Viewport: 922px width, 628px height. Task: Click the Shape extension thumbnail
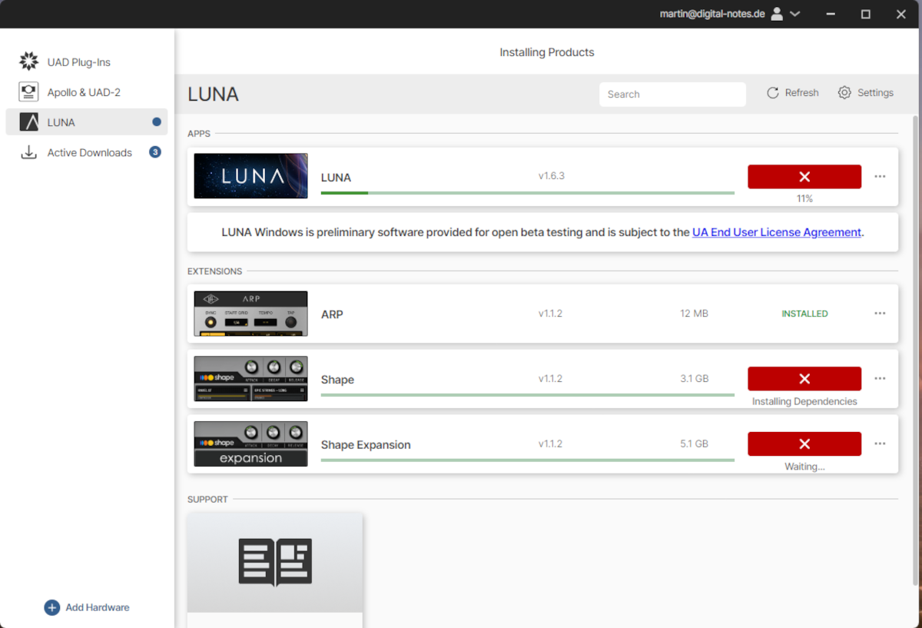(x=250, y=379)
